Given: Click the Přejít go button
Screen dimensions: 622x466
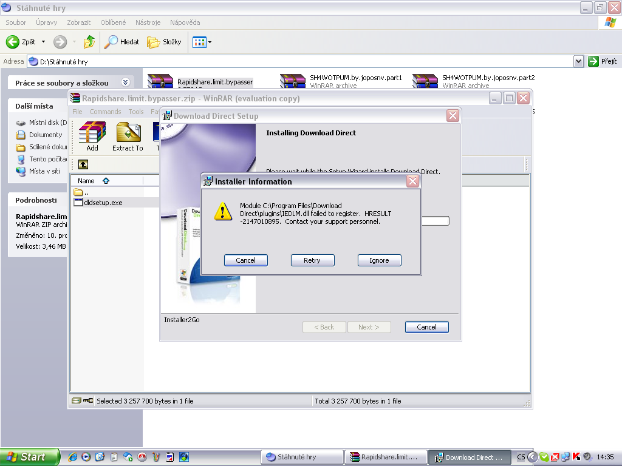Looking at the screenshot, I should tap(603, 61).
